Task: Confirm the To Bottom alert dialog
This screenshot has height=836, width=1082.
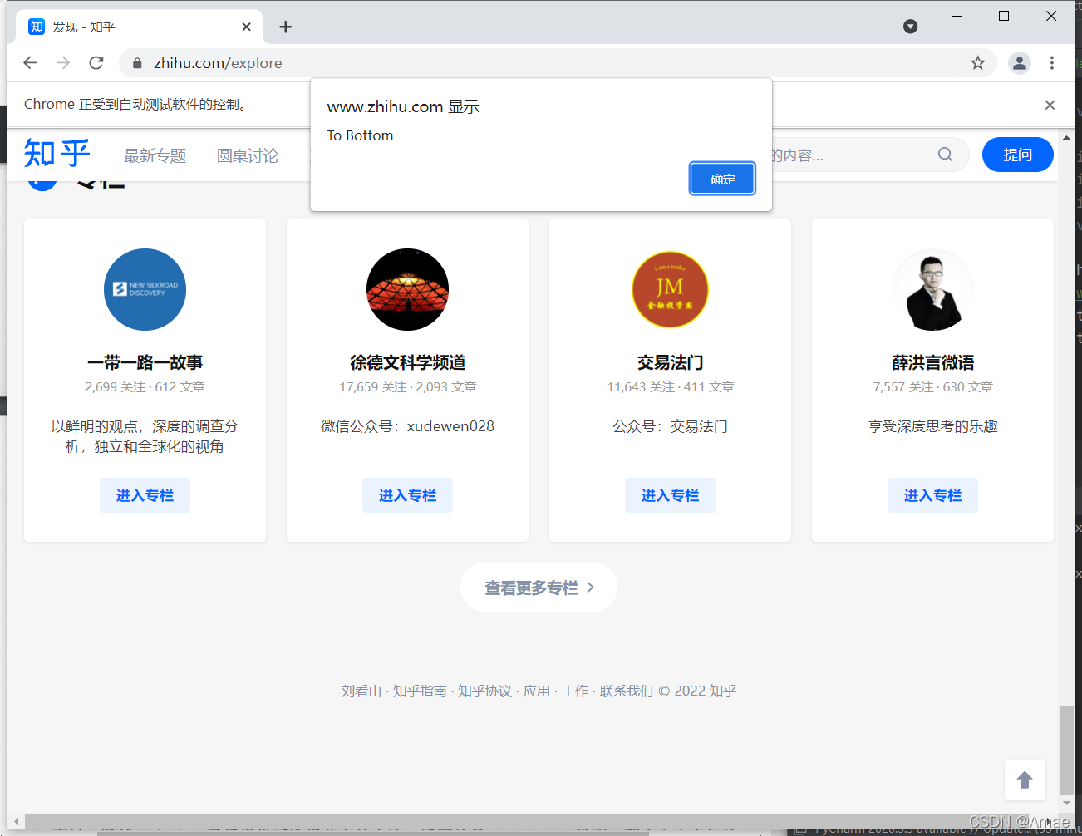Action: (722, 179)
